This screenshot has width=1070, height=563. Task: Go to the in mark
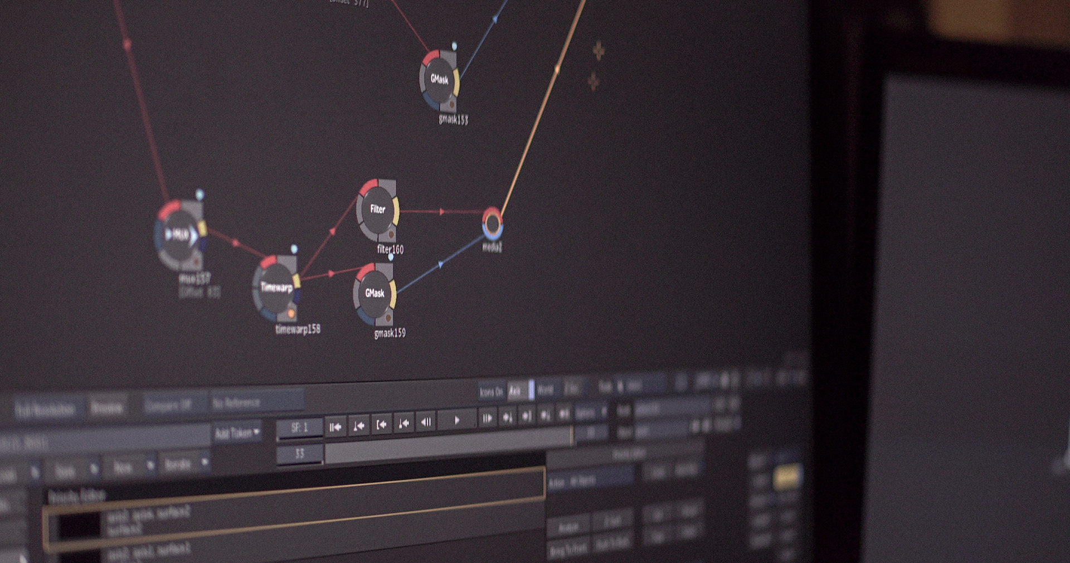(381, 425)
